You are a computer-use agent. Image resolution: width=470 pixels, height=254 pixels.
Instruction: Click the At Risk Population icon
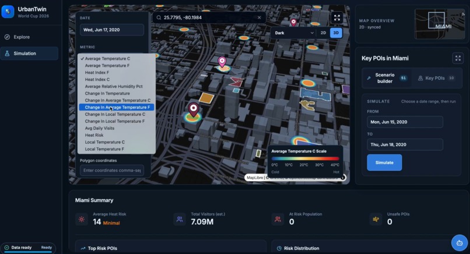(x=278, y=219)
